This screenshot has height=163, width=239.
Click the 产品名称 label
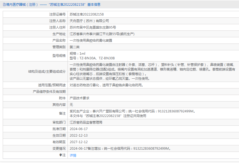click(59, 41)
